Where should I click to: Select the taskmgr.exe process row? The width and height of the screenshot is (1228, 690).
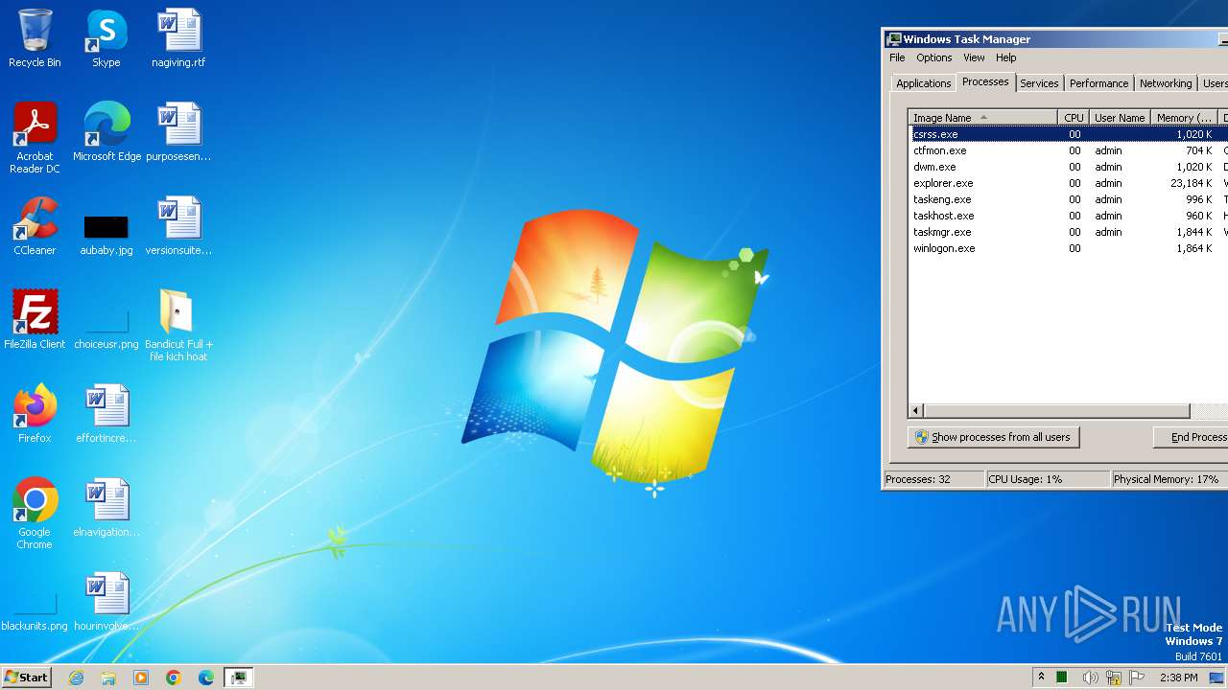1068,232
